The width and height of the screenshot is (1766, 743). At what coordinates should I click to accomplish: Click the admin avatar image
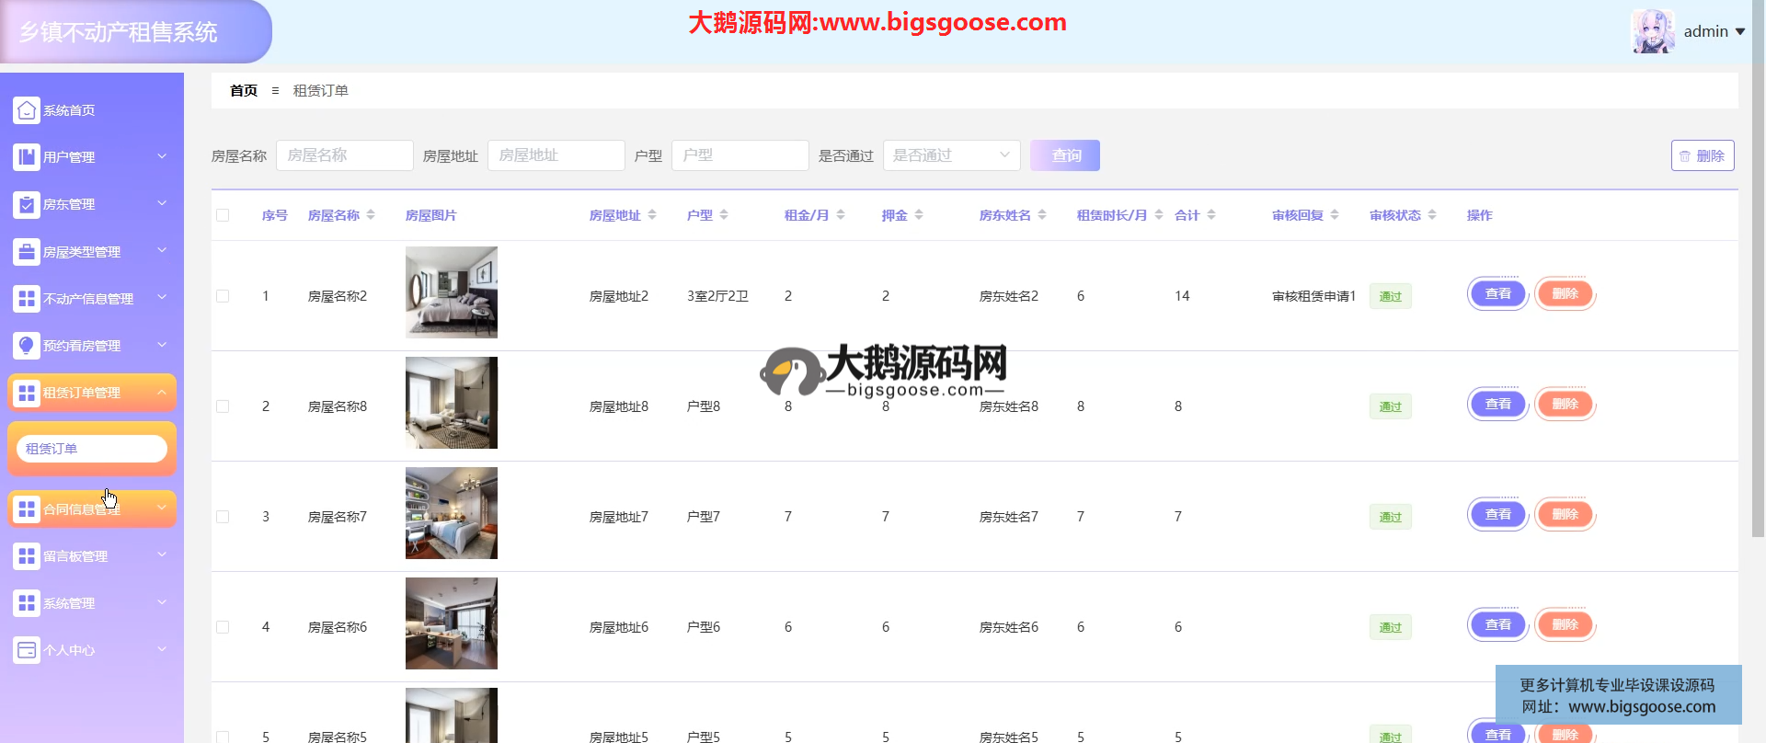point(1652,31)
